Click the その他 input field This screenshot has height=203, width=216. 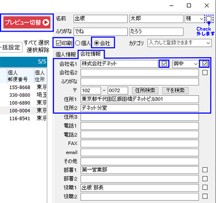click(x=140, y=161)
